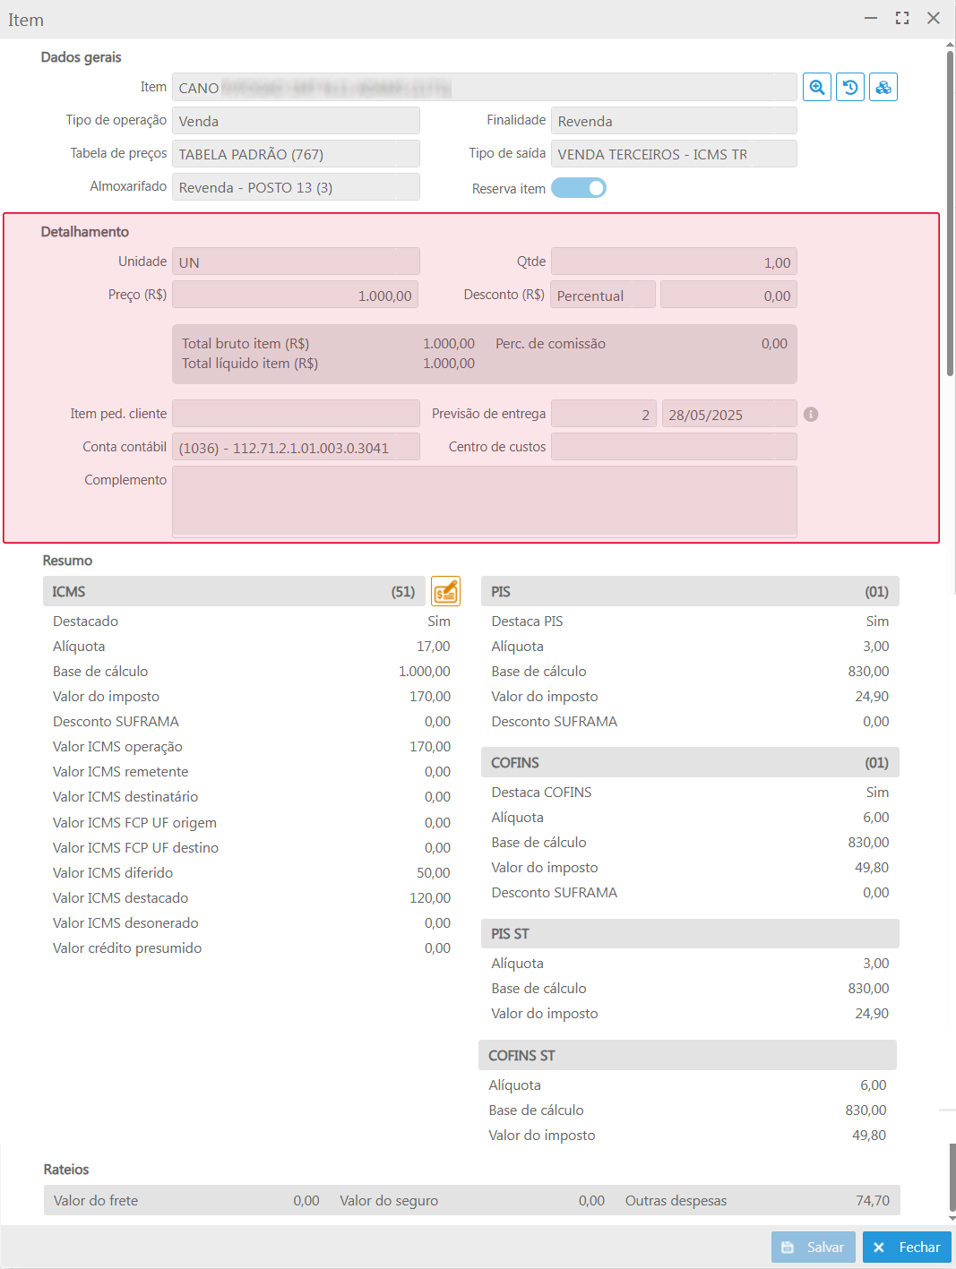
Task: Open the orange ICMS edit icon
Action: coord(445,592)
